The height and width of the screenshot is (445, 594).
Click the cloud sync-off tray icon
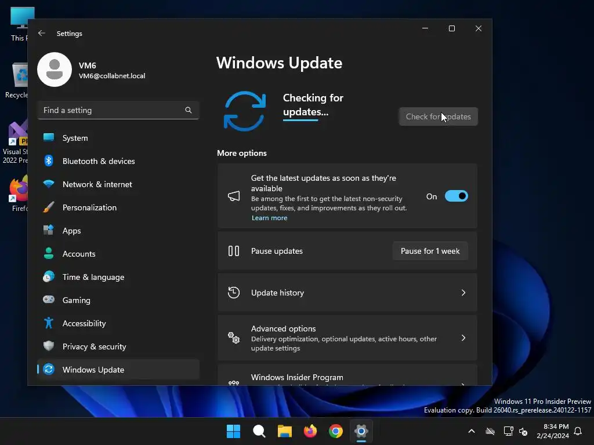pyautogui.click(x=490, y=431)
